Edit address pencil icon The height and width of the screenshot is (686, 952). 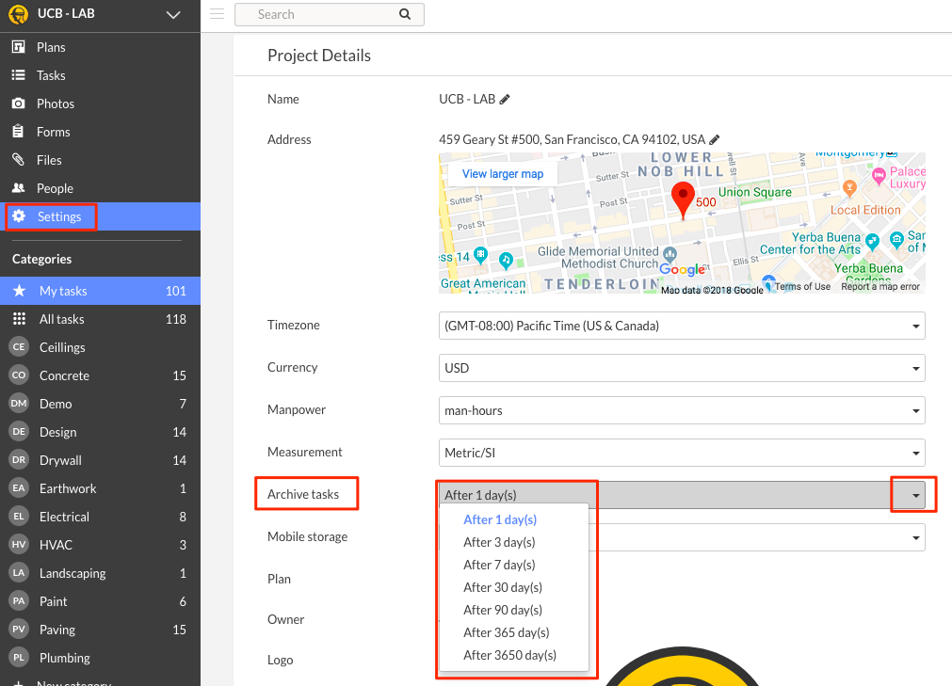[715, 139]
